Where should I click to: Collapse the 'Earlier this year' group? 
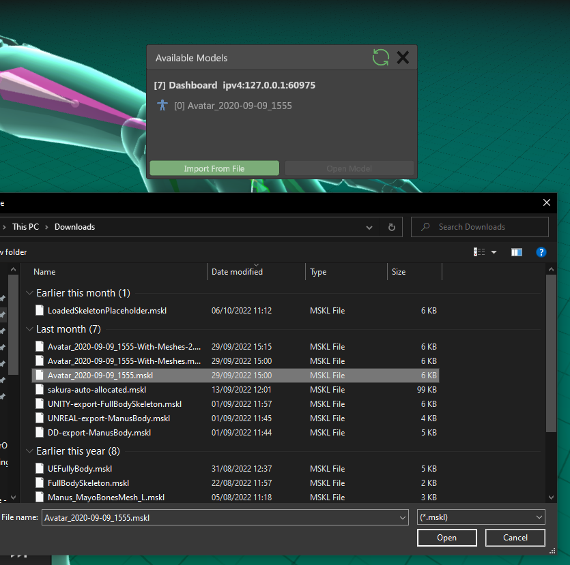[x=29, y=451]
